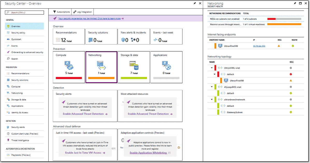Open Recommendations under Prevention menu

[25, 73]
